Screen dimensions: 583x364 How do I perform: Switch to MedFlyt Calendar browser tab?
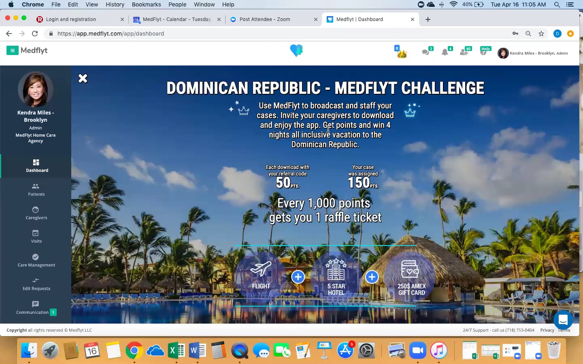[x=177, y=19]
